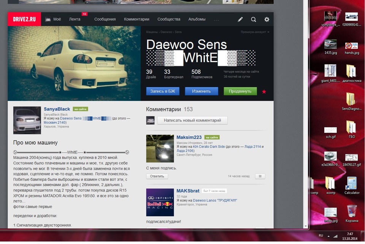Screen dimensions: 365x244
Task: Open settings gear icon in header
Action: pos(267,19)
